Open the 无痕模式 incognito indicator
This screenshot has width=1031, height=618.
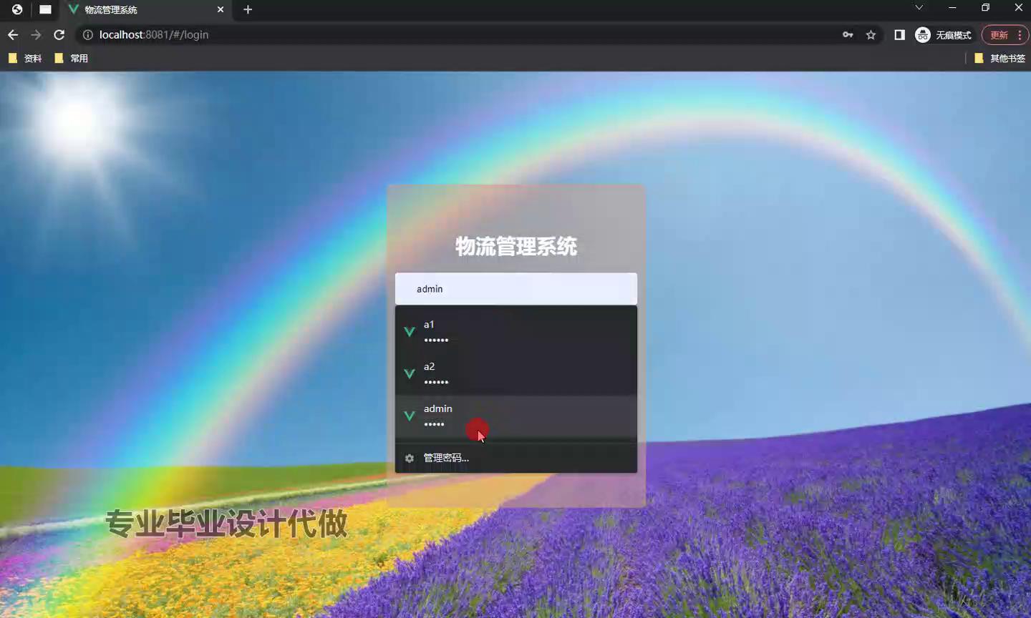(x=944, y=34)
